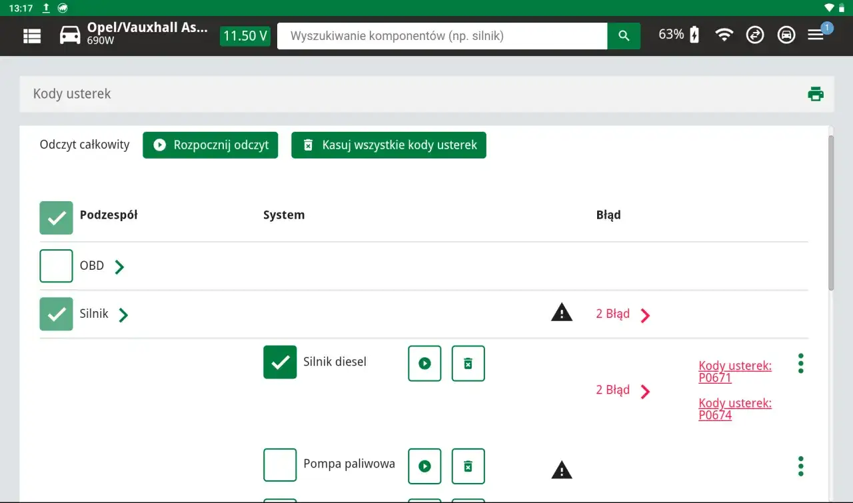
Task: Click the component search input field
Action: tap(442, 36)
